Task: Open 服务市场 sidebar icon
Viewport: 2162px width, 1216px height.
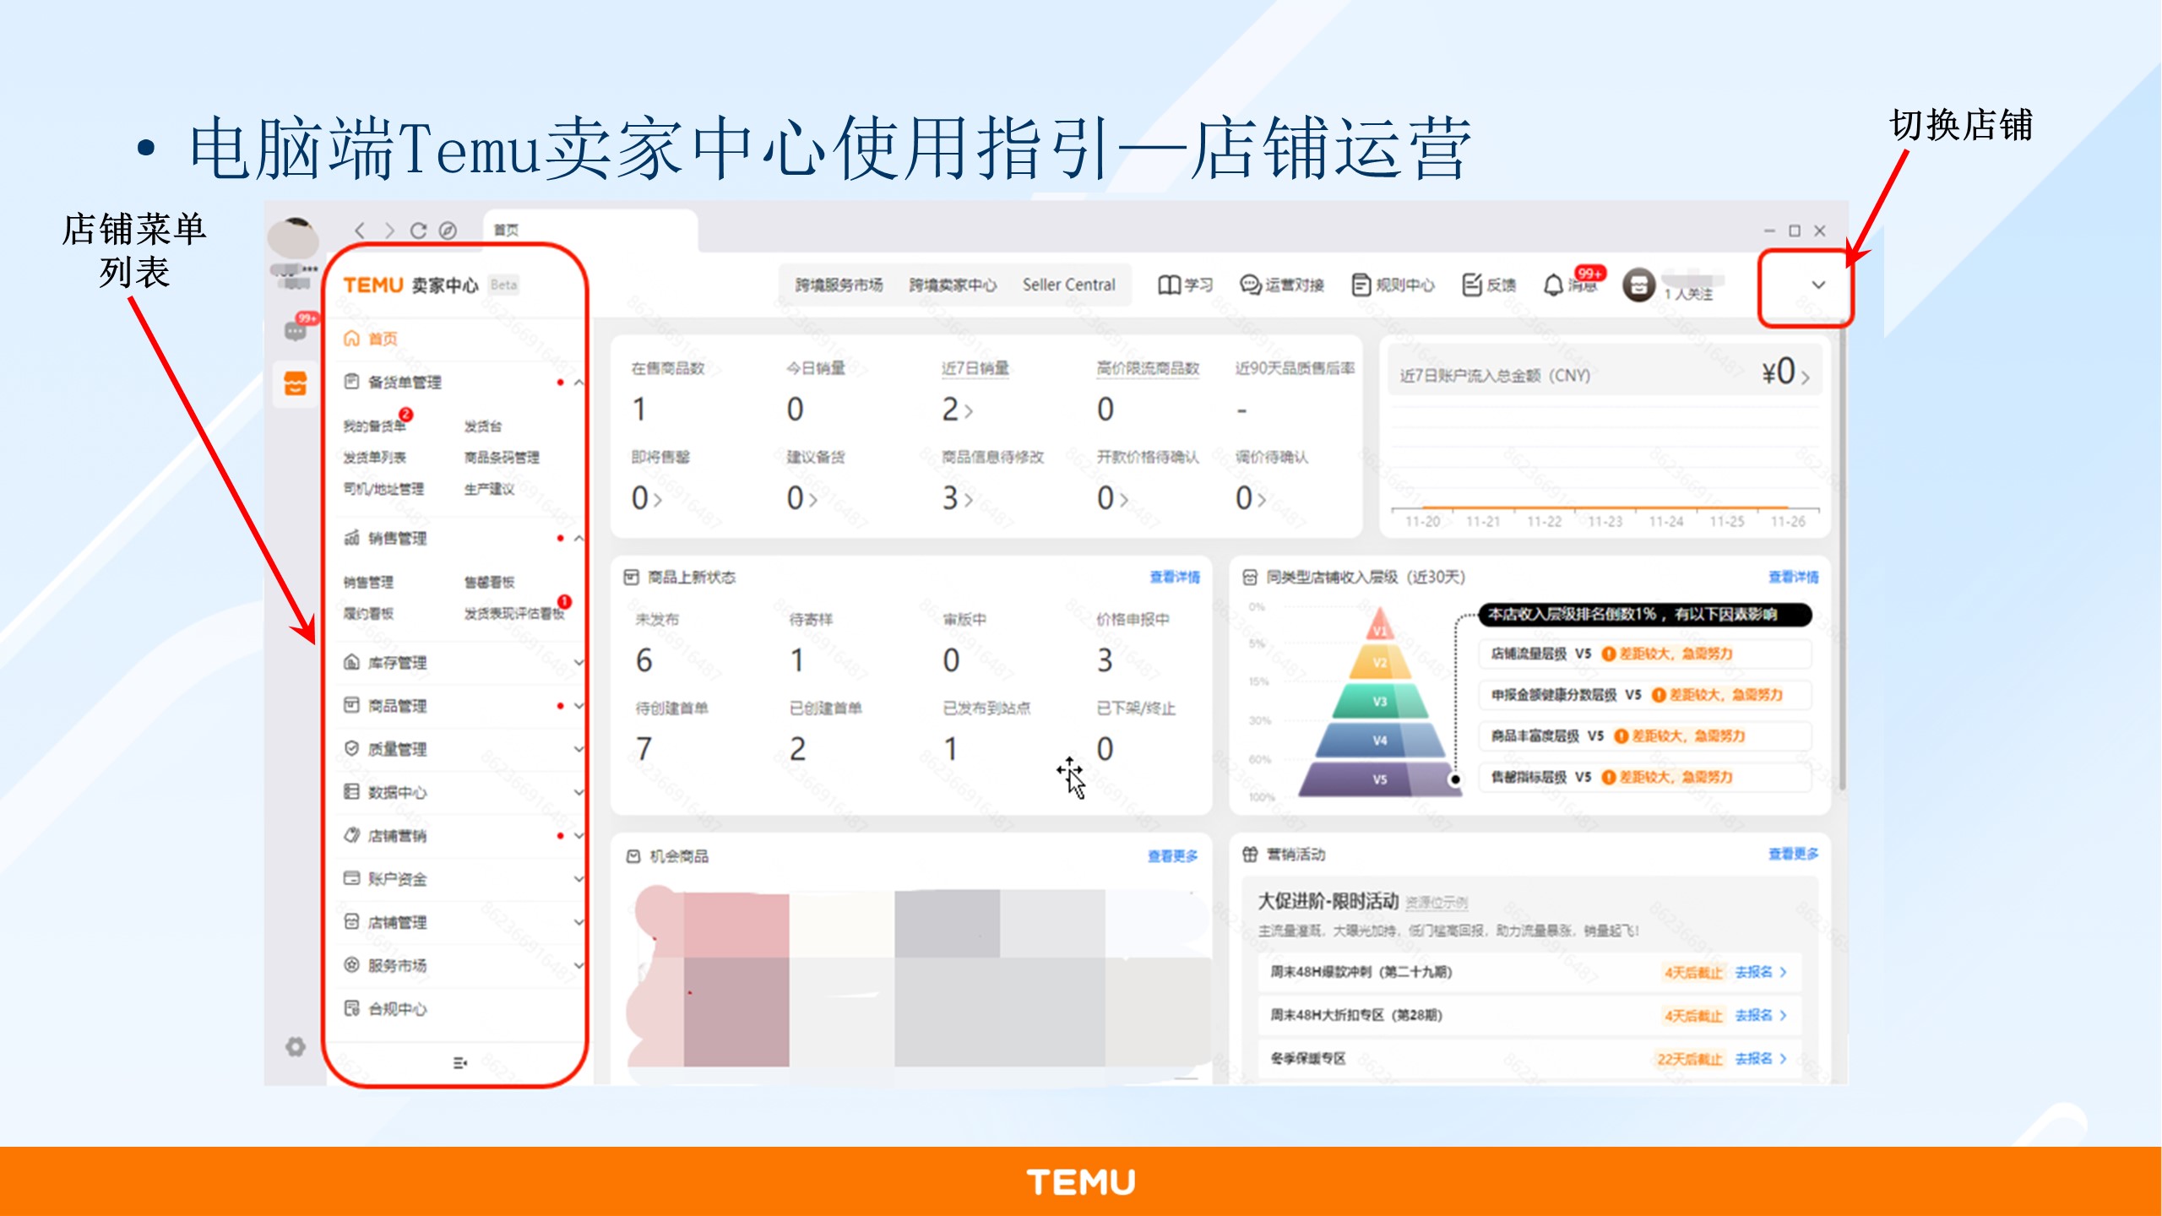Action: (351, 965)
